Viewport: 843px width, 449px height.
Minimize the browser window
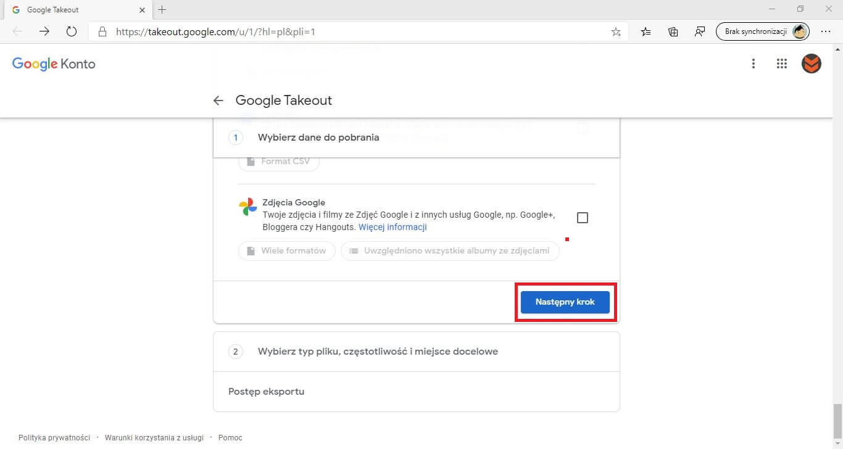pos(773,9)
